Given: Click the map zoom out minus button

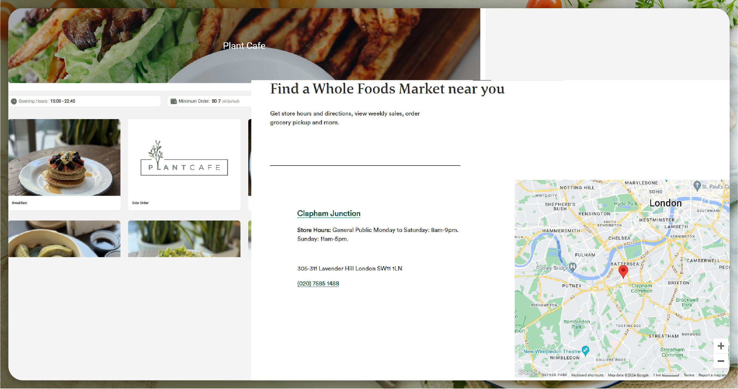Looking at the screenshot, I should pos(721,361).
